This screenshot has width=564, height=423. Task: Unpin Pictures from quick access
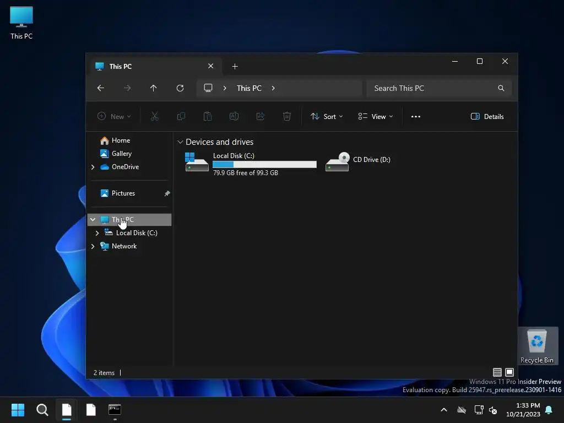[x=167, y=193]
